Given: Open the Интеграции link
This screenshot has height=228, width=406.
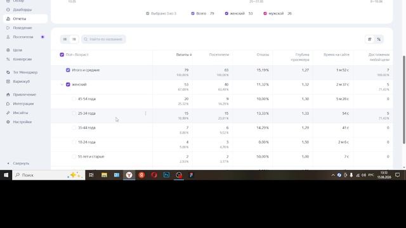Looking at the screenshot, I should [23, 104].
